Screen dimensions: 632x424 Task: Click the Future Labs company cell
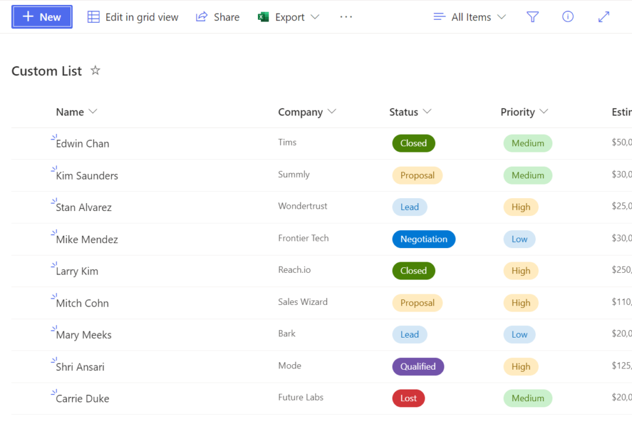tap(301, 397)
